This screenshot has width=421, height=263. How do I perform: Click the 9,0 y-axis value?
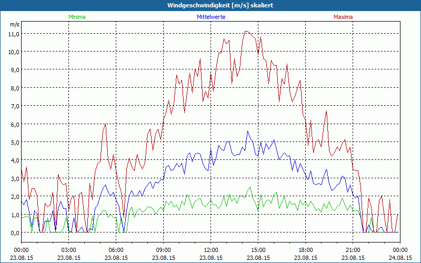[x=15, y=70]
